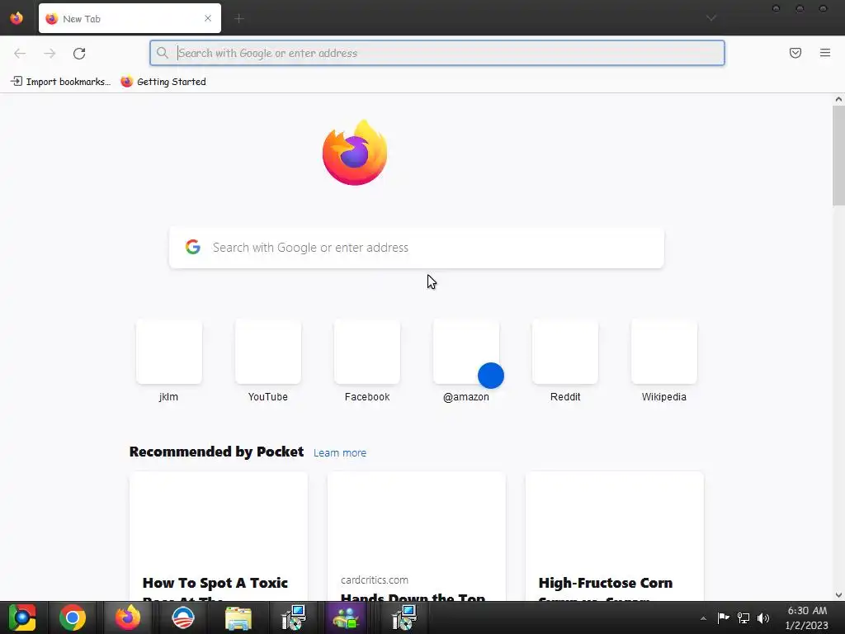The width and height of the screenshot is (845, 634).
Task: Open Google Chrome from the taskbar
Action: (73, 617)
